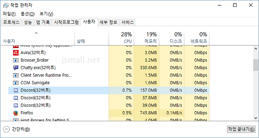Screen dimensions: 259x138
Task: Click the Discord icon in the 37.8MB row
Action: [16, 98]
